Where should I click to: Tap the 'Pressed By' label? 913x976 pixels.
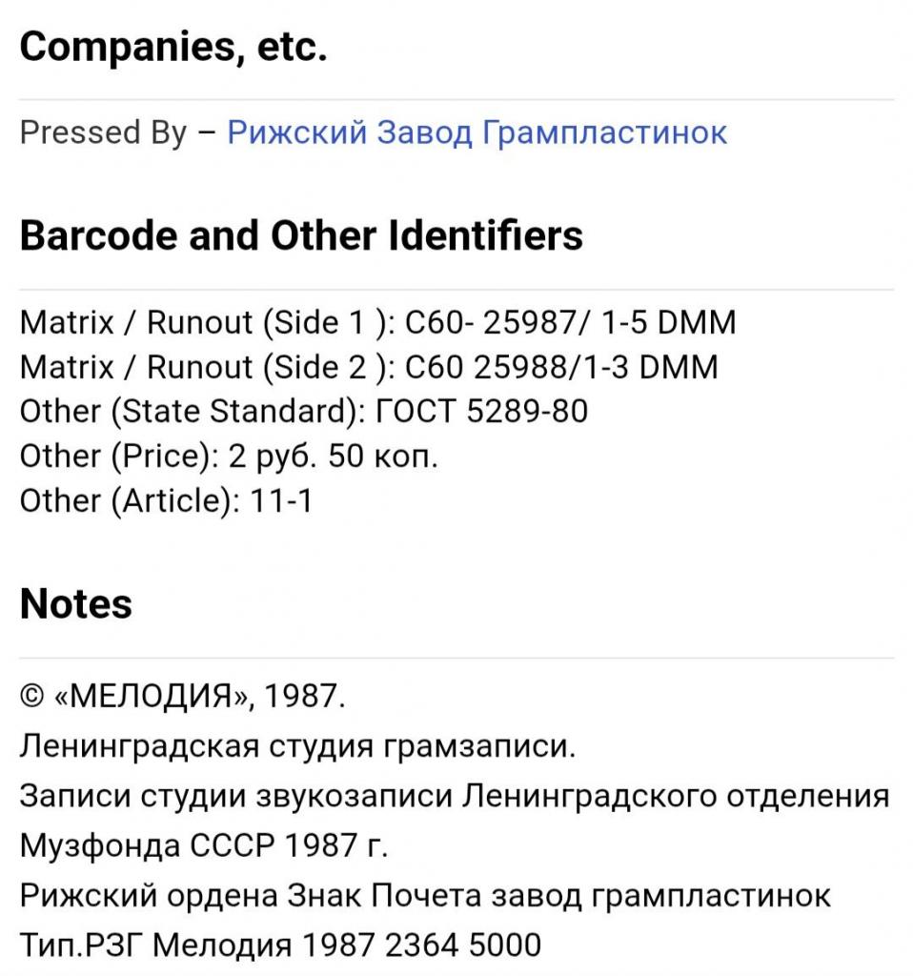103,132
